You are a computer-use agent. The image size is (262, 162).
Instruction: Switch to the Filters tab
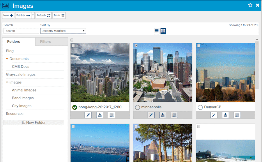[52, 41]
